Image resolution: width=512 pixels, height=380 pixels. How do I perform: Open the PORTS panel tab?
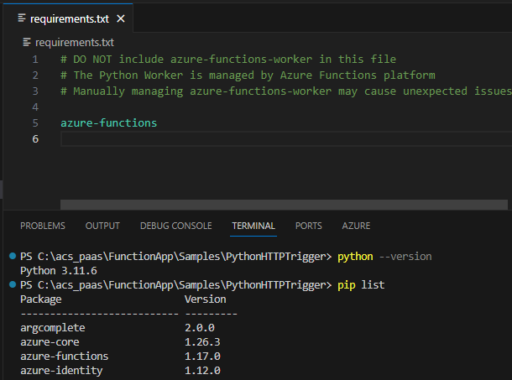point(309,226)
